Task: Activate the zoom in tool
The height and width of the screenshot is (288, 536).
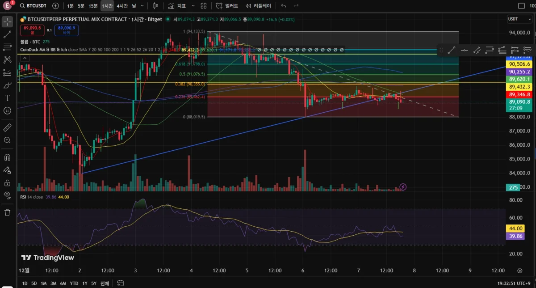Action: (x=7, y=140)
